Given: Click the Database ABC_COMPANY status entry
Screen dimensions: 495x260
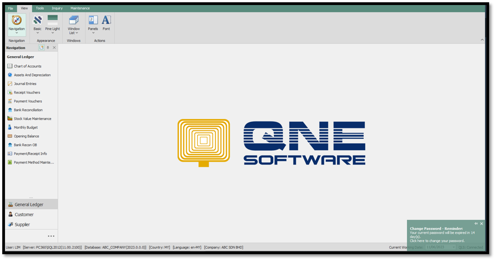Looking at the screenshot, I should (115, 247).
